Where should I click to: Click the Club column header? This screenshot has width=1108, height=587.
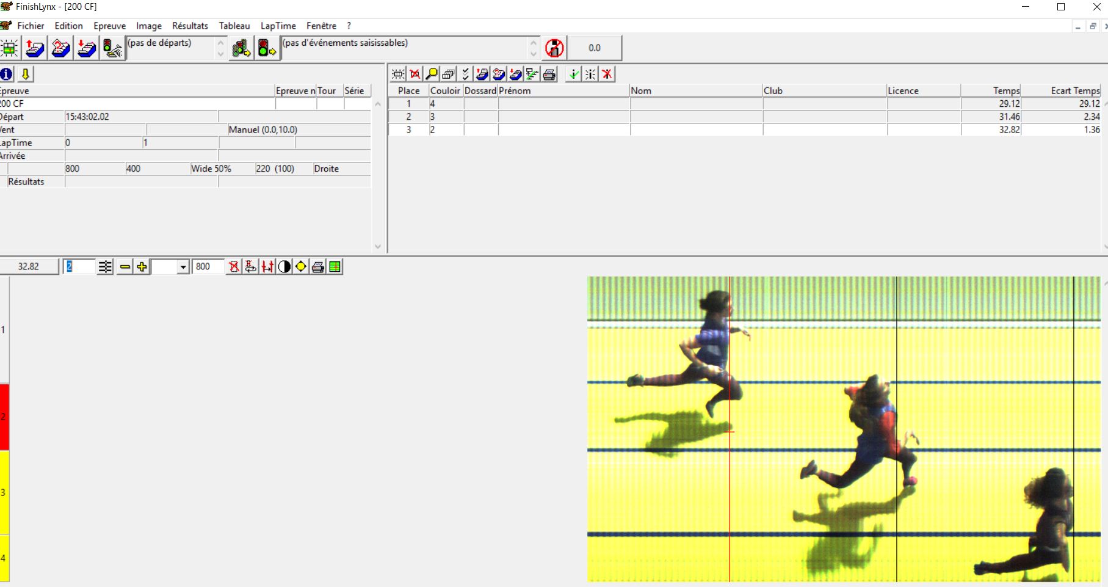[824, 90]
